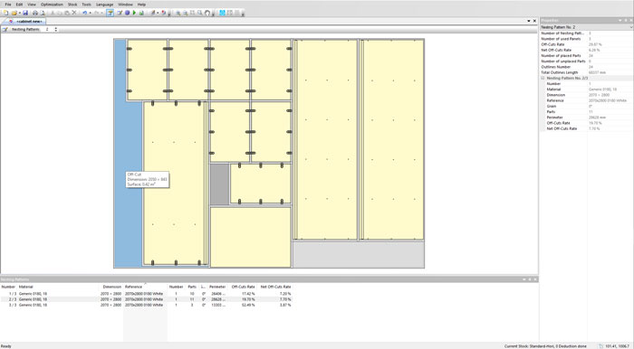Sort by the Net Off-Cuts Rate column header
The width and height of the screenshot is (634, 349).
[275, 287]
